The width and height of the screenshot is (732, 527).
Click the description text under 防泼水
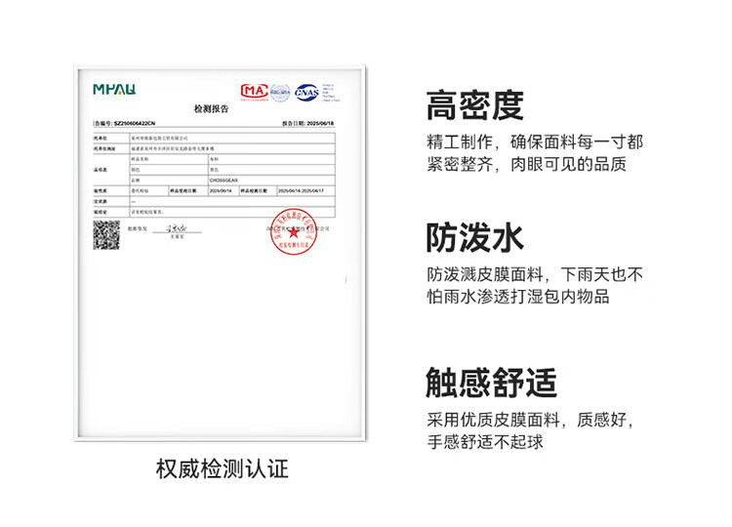point(534,285)
